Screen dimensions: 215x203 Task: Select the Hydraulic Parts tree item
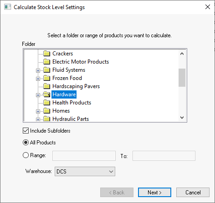(71, 119)
